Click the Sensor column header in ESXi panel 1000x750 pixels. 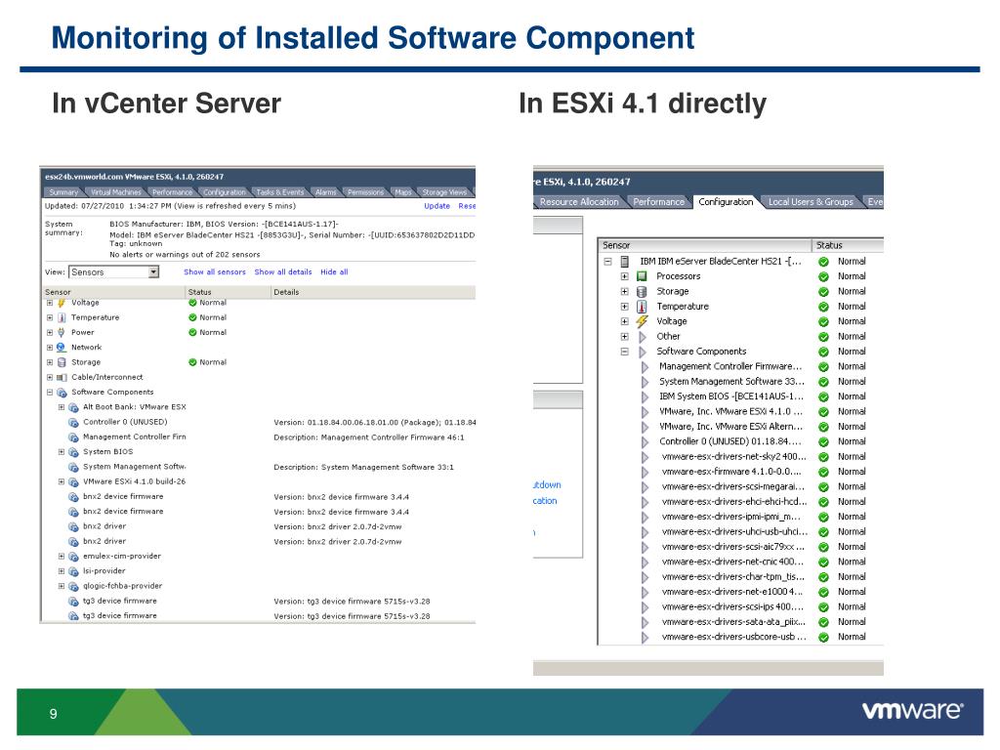click(x=705, y=245)
